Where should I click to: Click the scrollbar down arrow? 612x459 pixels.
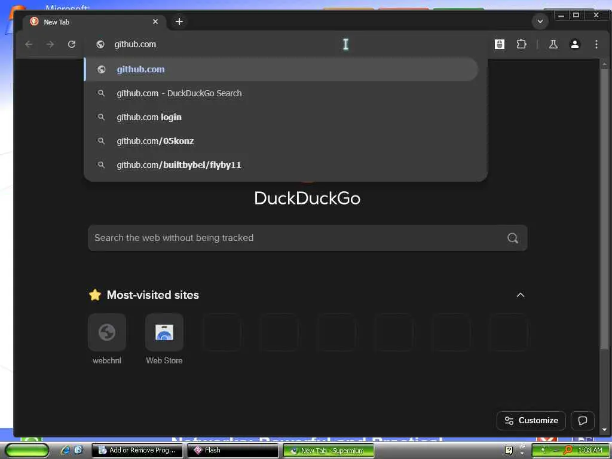point(604,429)
